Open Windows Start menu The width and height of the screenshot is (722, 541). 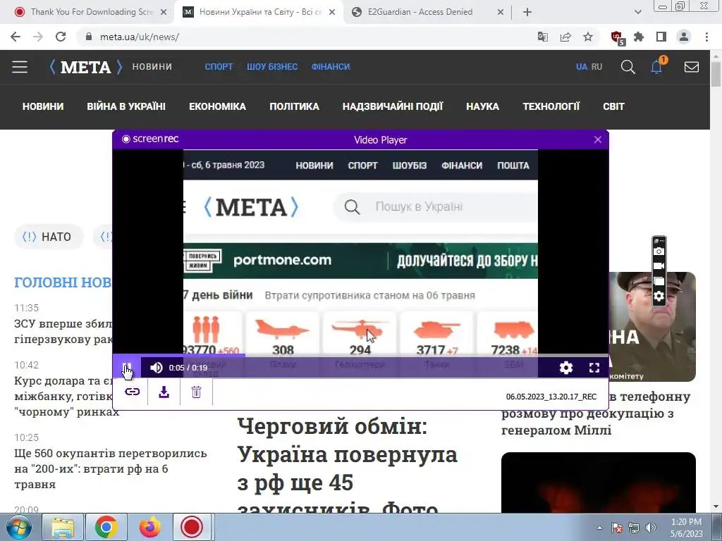(x=18, y=527)
